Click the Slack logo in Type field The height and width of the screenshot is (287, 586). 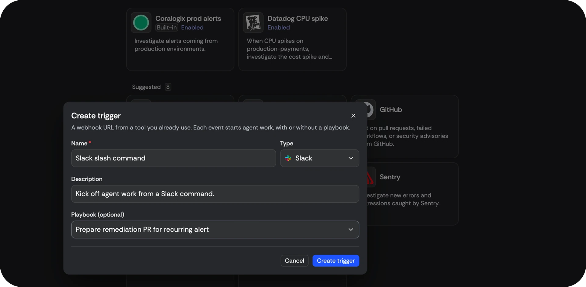tap(288, 158)
